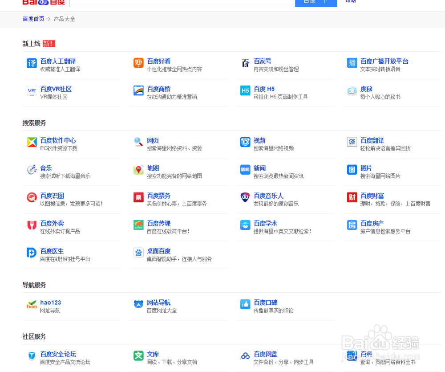Viewport: 445px width, 372px height.
Task: Open the 百度传课 title link
Action: pyautogui.click(x=159, y=223)
